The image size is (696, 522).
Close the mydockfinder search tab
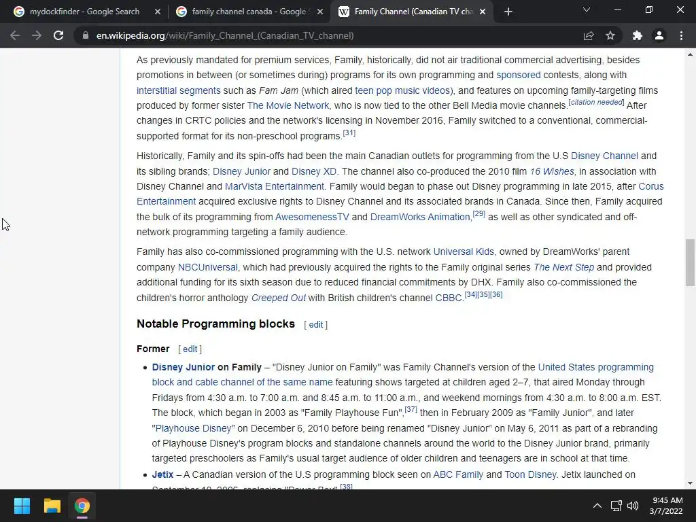coord(158,12)
